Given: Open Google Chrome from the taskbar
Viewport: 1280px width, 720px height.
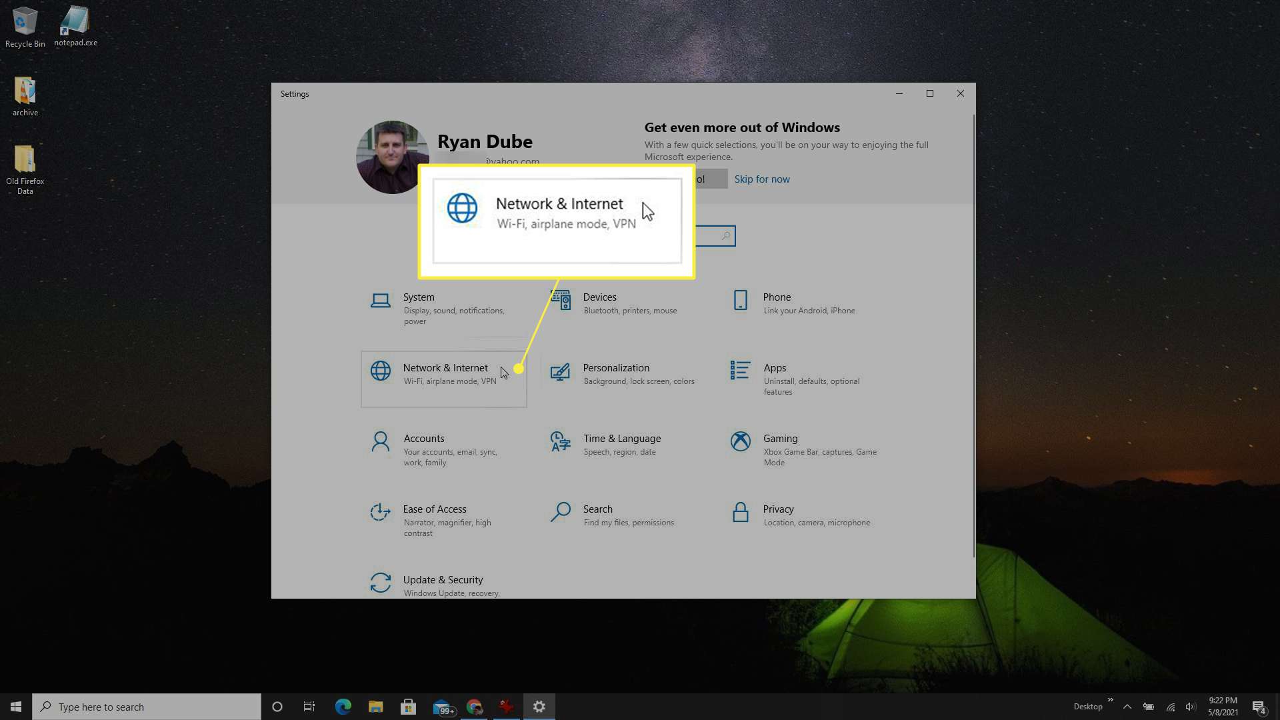Looking at the screenshot, I should [x=474, y=707].
